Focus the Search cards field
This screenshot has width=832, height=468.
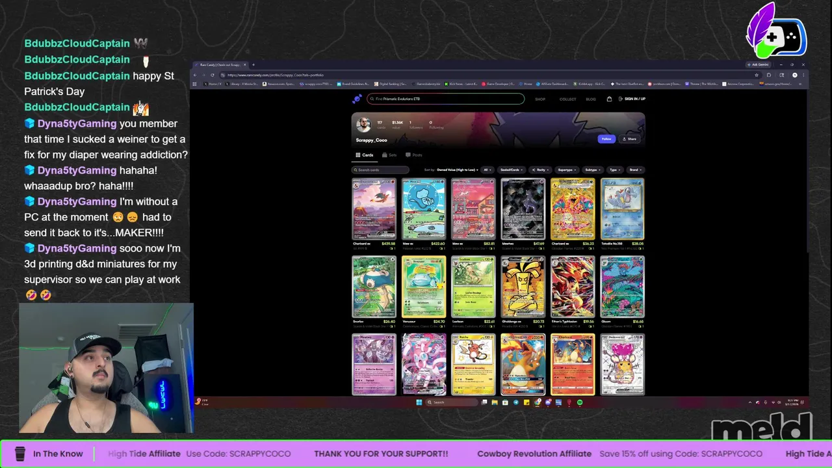tap(380, 170)
